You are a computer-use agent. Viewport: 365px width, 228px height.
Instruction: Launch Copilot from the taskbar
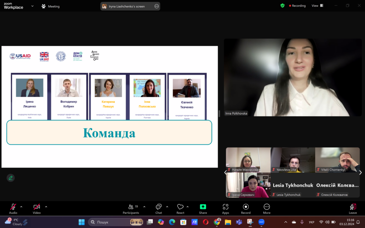click(x=161, y=222)
